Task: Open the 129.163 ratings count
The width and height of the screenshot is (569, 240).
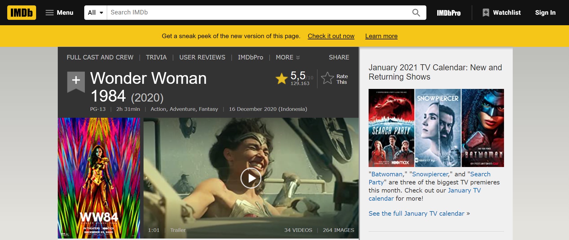Action: (x=300, y=84)
